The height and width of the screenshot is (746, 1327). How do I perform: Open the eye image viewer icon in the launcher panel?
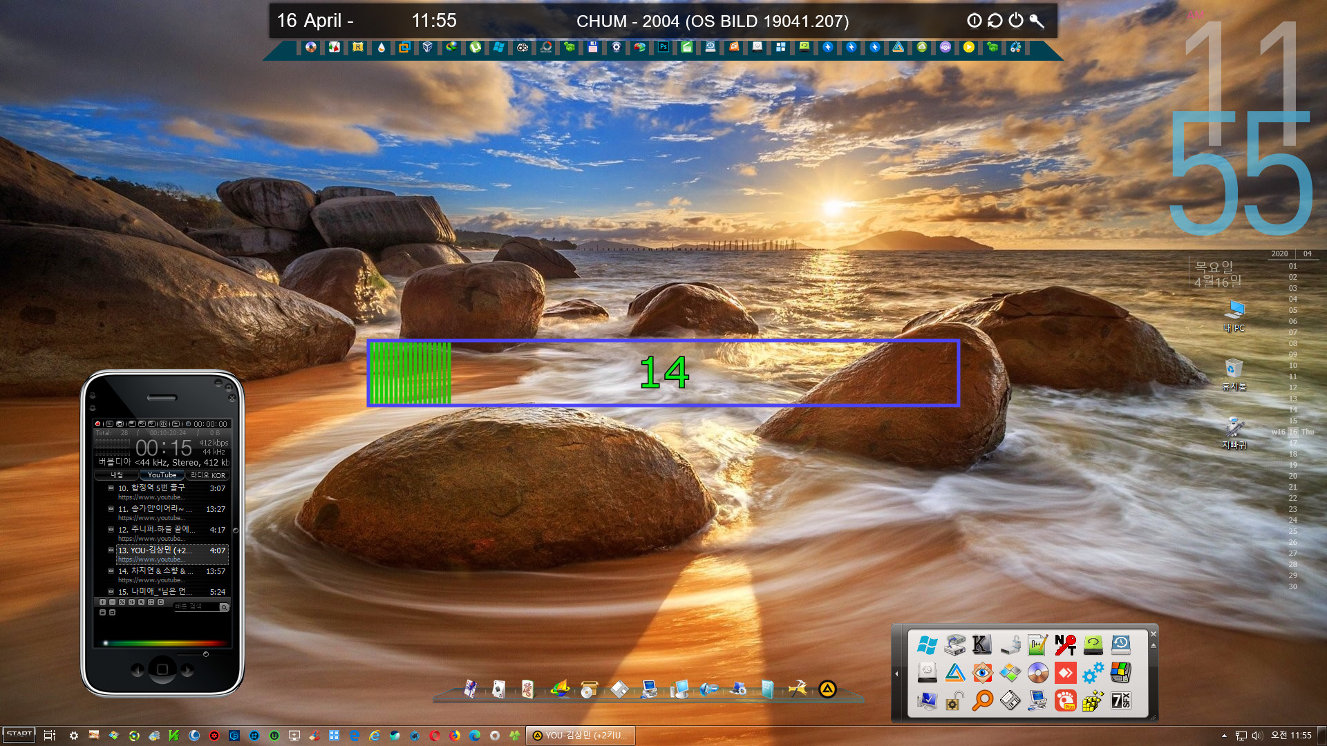tap(982, 673)
